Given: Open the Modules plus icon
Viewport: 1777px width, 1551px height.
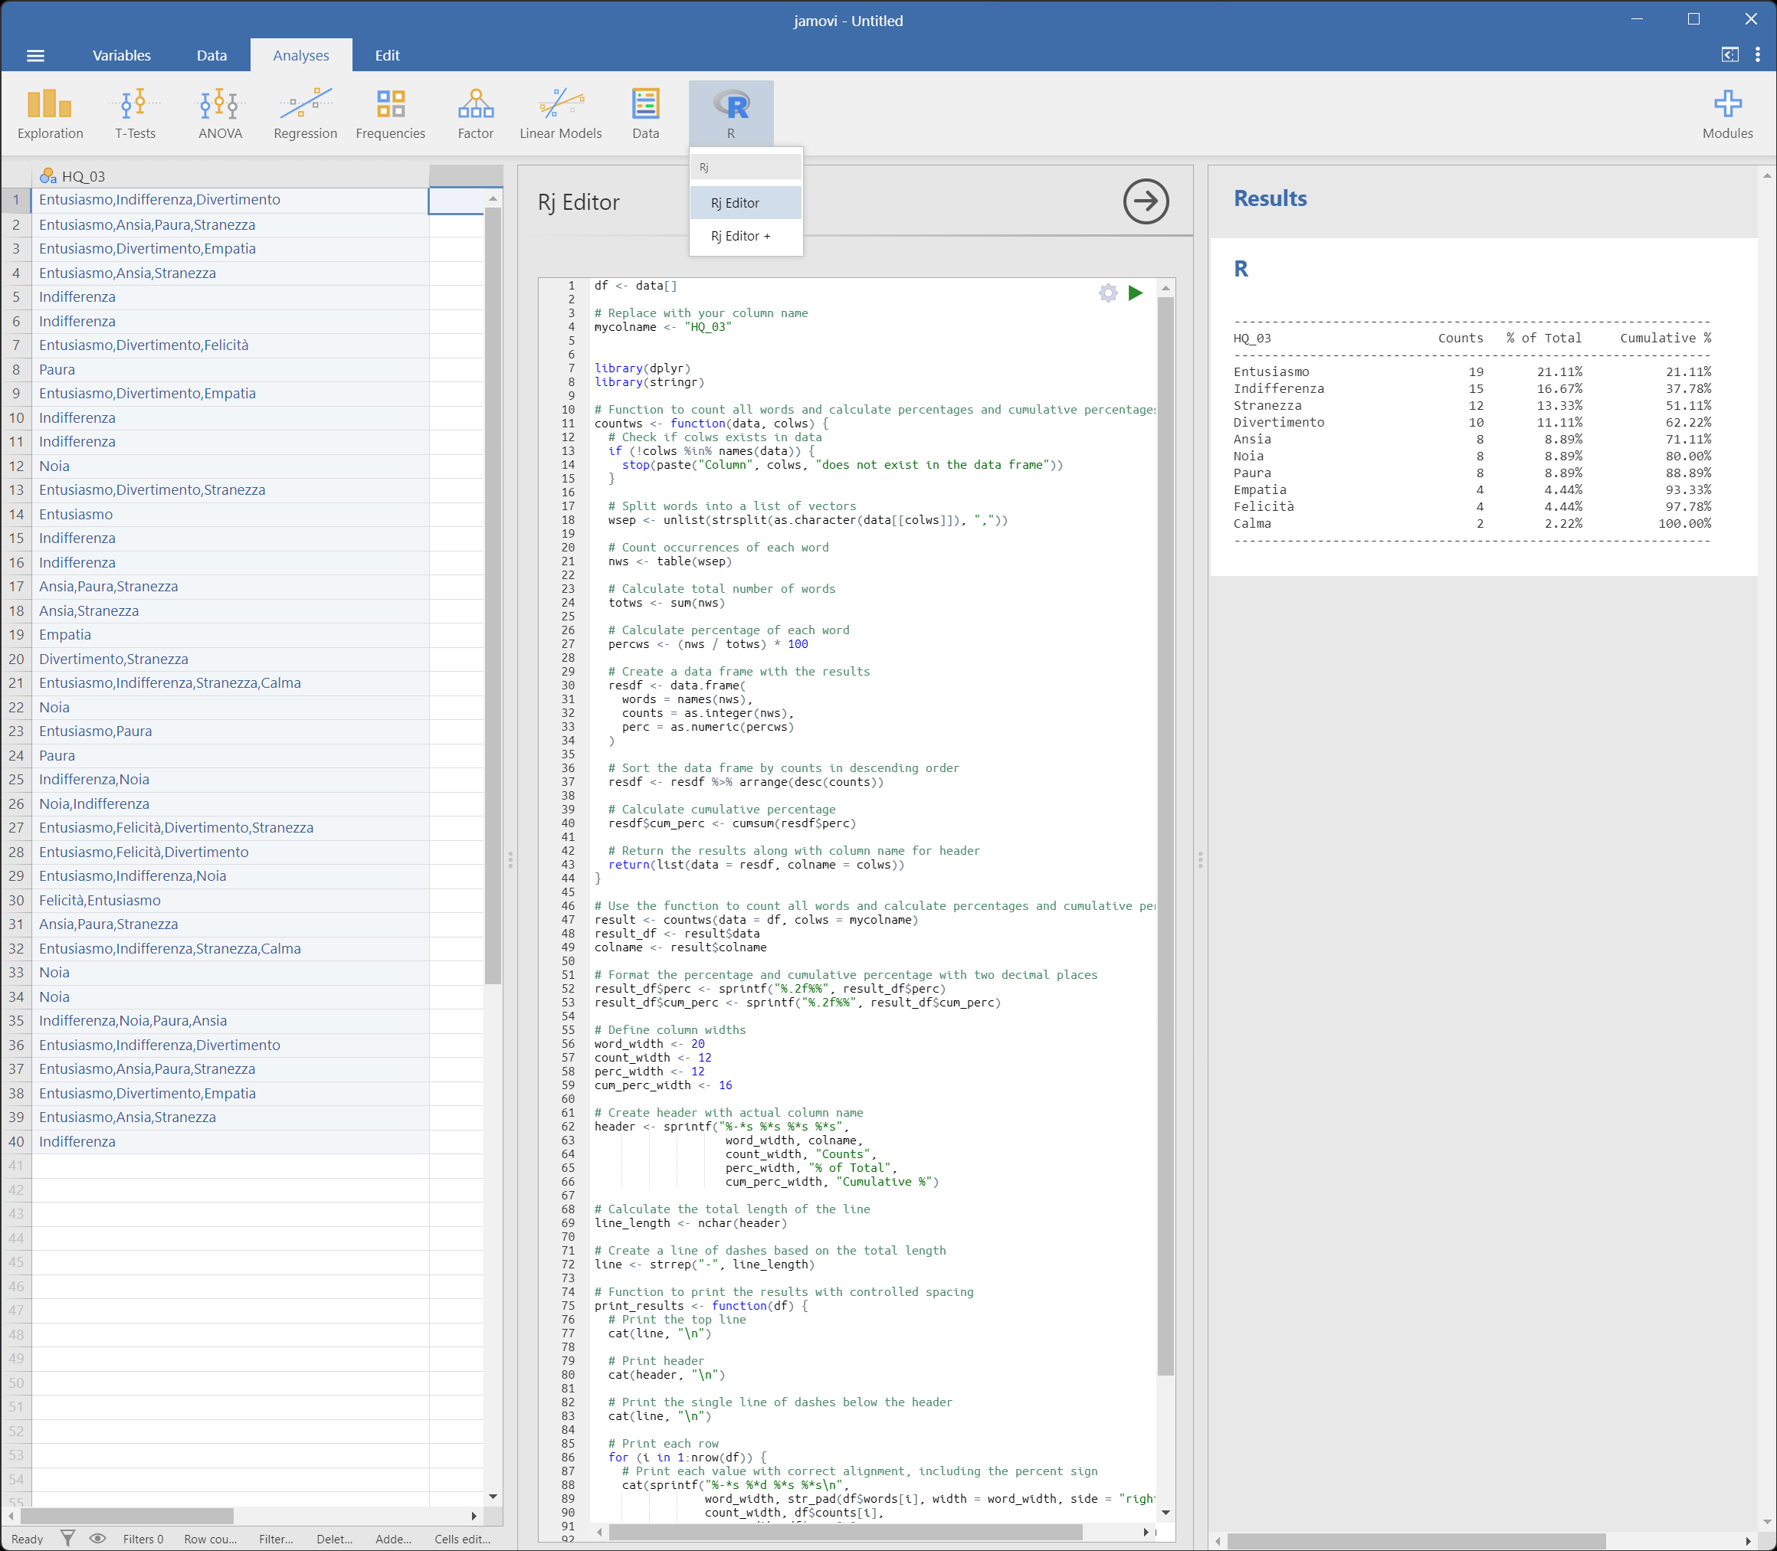Looking at the screenshot, I should [x=1726, y=113].
